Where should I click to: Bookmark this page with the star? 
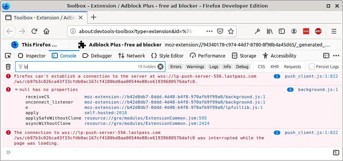231,31
